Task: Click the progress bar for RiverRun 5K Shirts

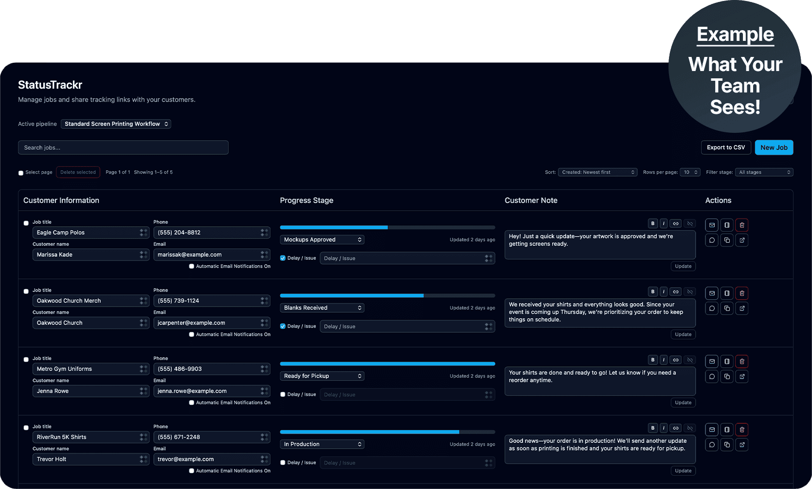Action: tap(387, 432)
